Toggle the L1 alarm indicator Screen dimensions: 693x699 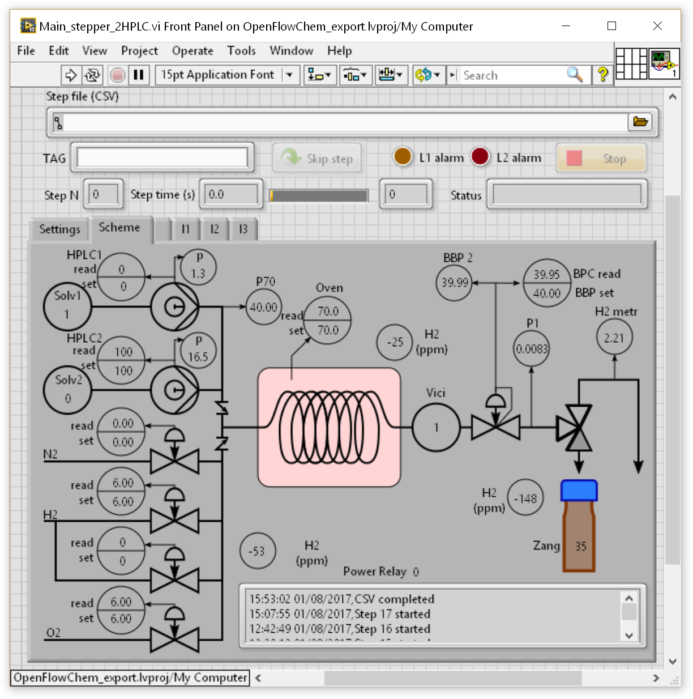(403, 156)
